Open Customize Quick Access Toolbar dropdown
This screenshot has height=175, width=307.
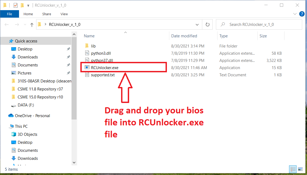click(28, 5)
